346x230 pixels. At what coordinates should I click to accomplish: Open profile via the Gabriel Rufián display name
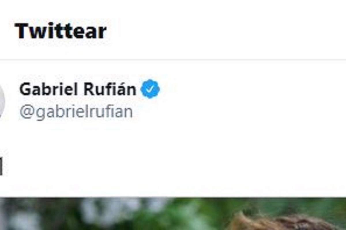[78, 89]
